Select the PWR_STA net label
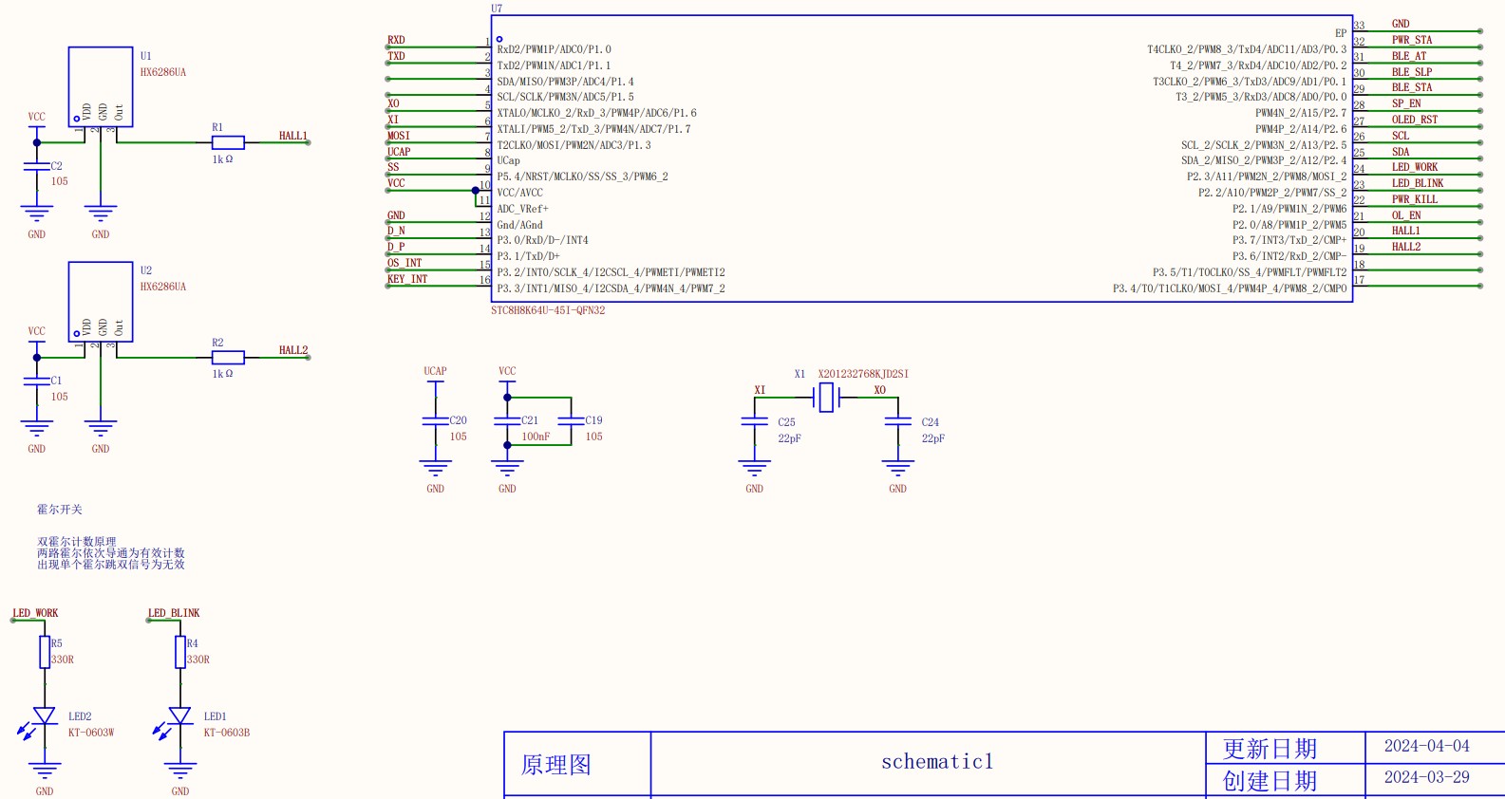The image size is (1505, 799). click(1412, 40)
